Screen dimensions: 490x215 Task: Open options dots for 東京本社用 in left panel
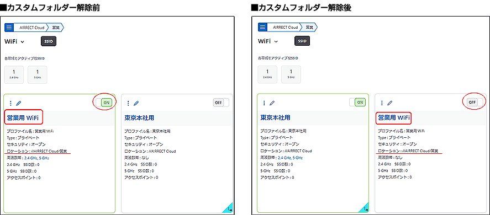(128, 103)
